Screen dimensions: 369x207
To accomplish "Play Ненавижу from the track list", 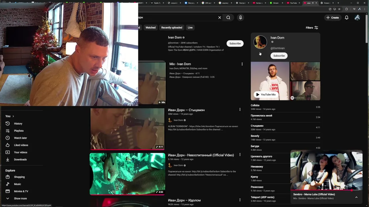I will click(x=270, y=168).
